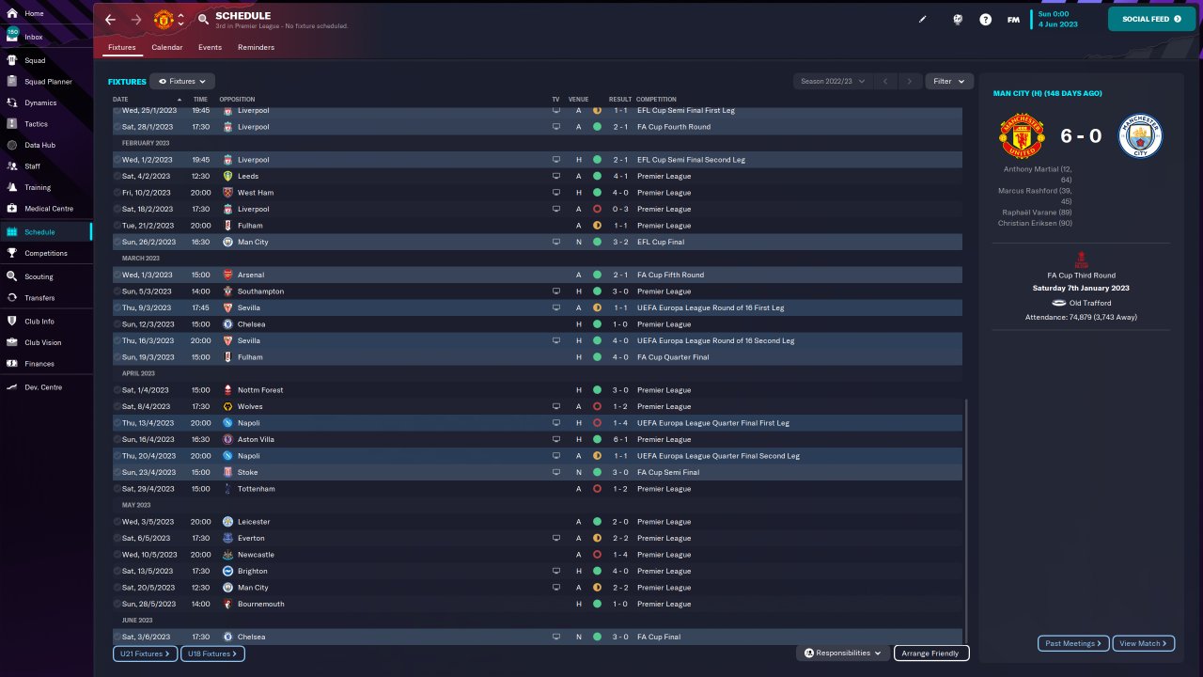This screenshot has width=1203, height=677.
Task: Click the TV icon on the Leeds fixture
Action: [556, 176]
